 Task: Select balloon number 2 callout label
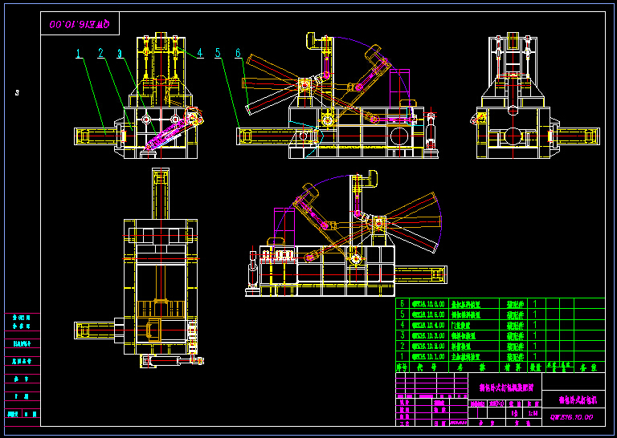(100, 53)
